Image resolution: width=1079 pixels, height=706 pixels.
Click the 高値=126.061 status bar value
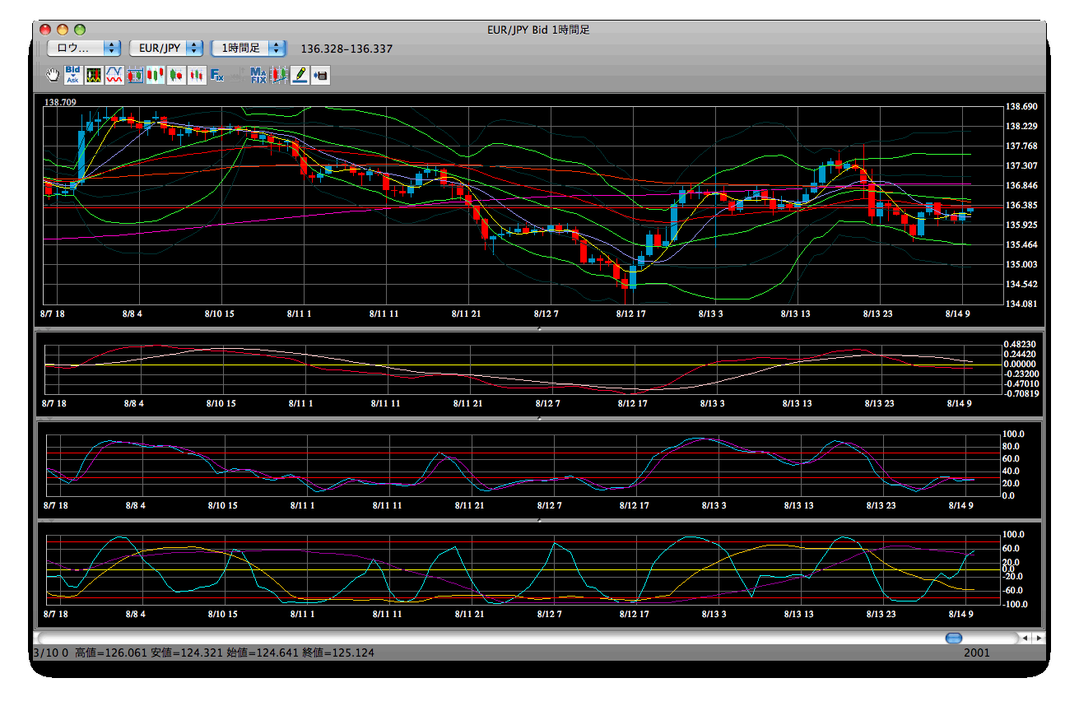point(111,653)
